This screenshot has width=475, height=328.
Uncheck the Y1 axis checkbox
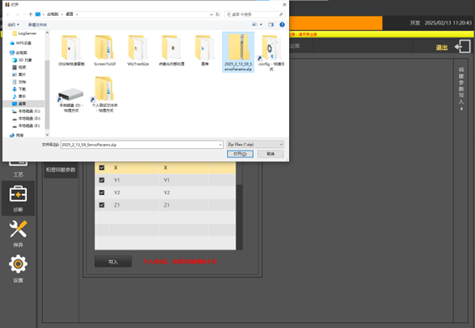point(102,180)
